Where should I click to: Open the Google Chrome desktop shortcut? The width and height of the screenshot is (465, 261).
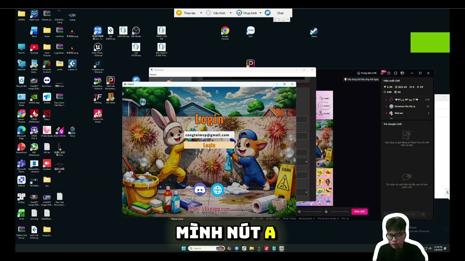point(225,32)
